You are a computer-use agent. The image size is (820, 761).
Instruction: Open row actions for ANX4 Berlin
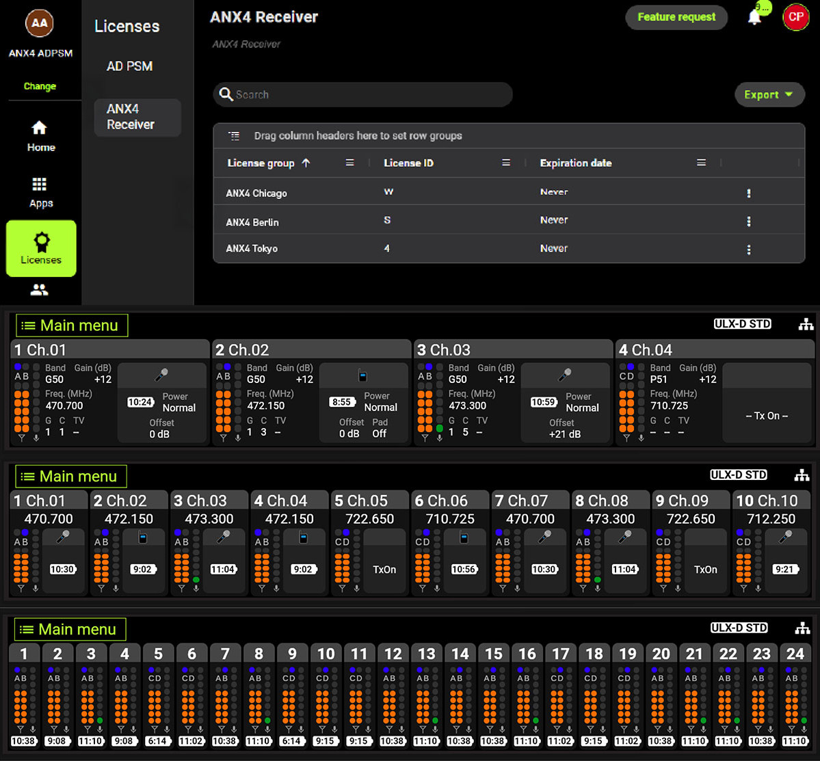click(x=748, y=221)
